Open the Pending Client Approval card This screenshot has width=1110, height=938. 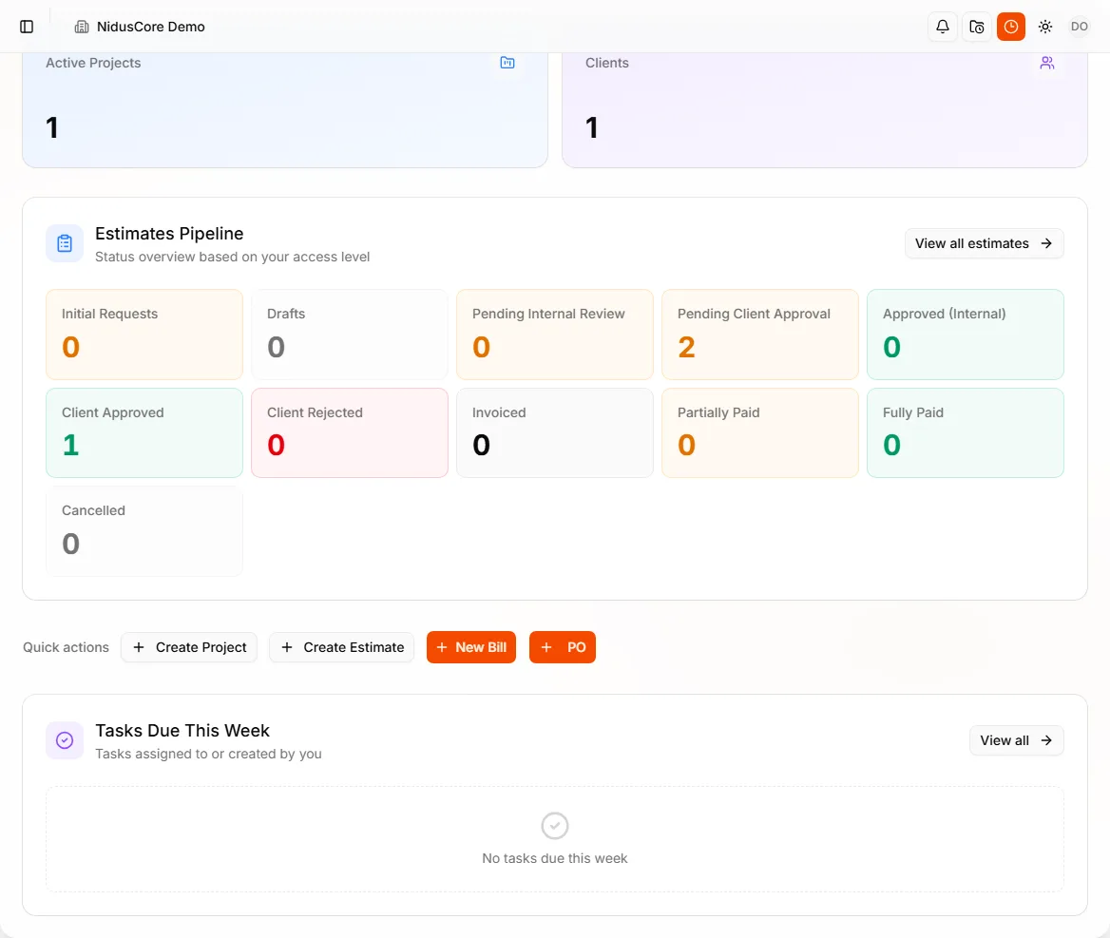point(760,335)
